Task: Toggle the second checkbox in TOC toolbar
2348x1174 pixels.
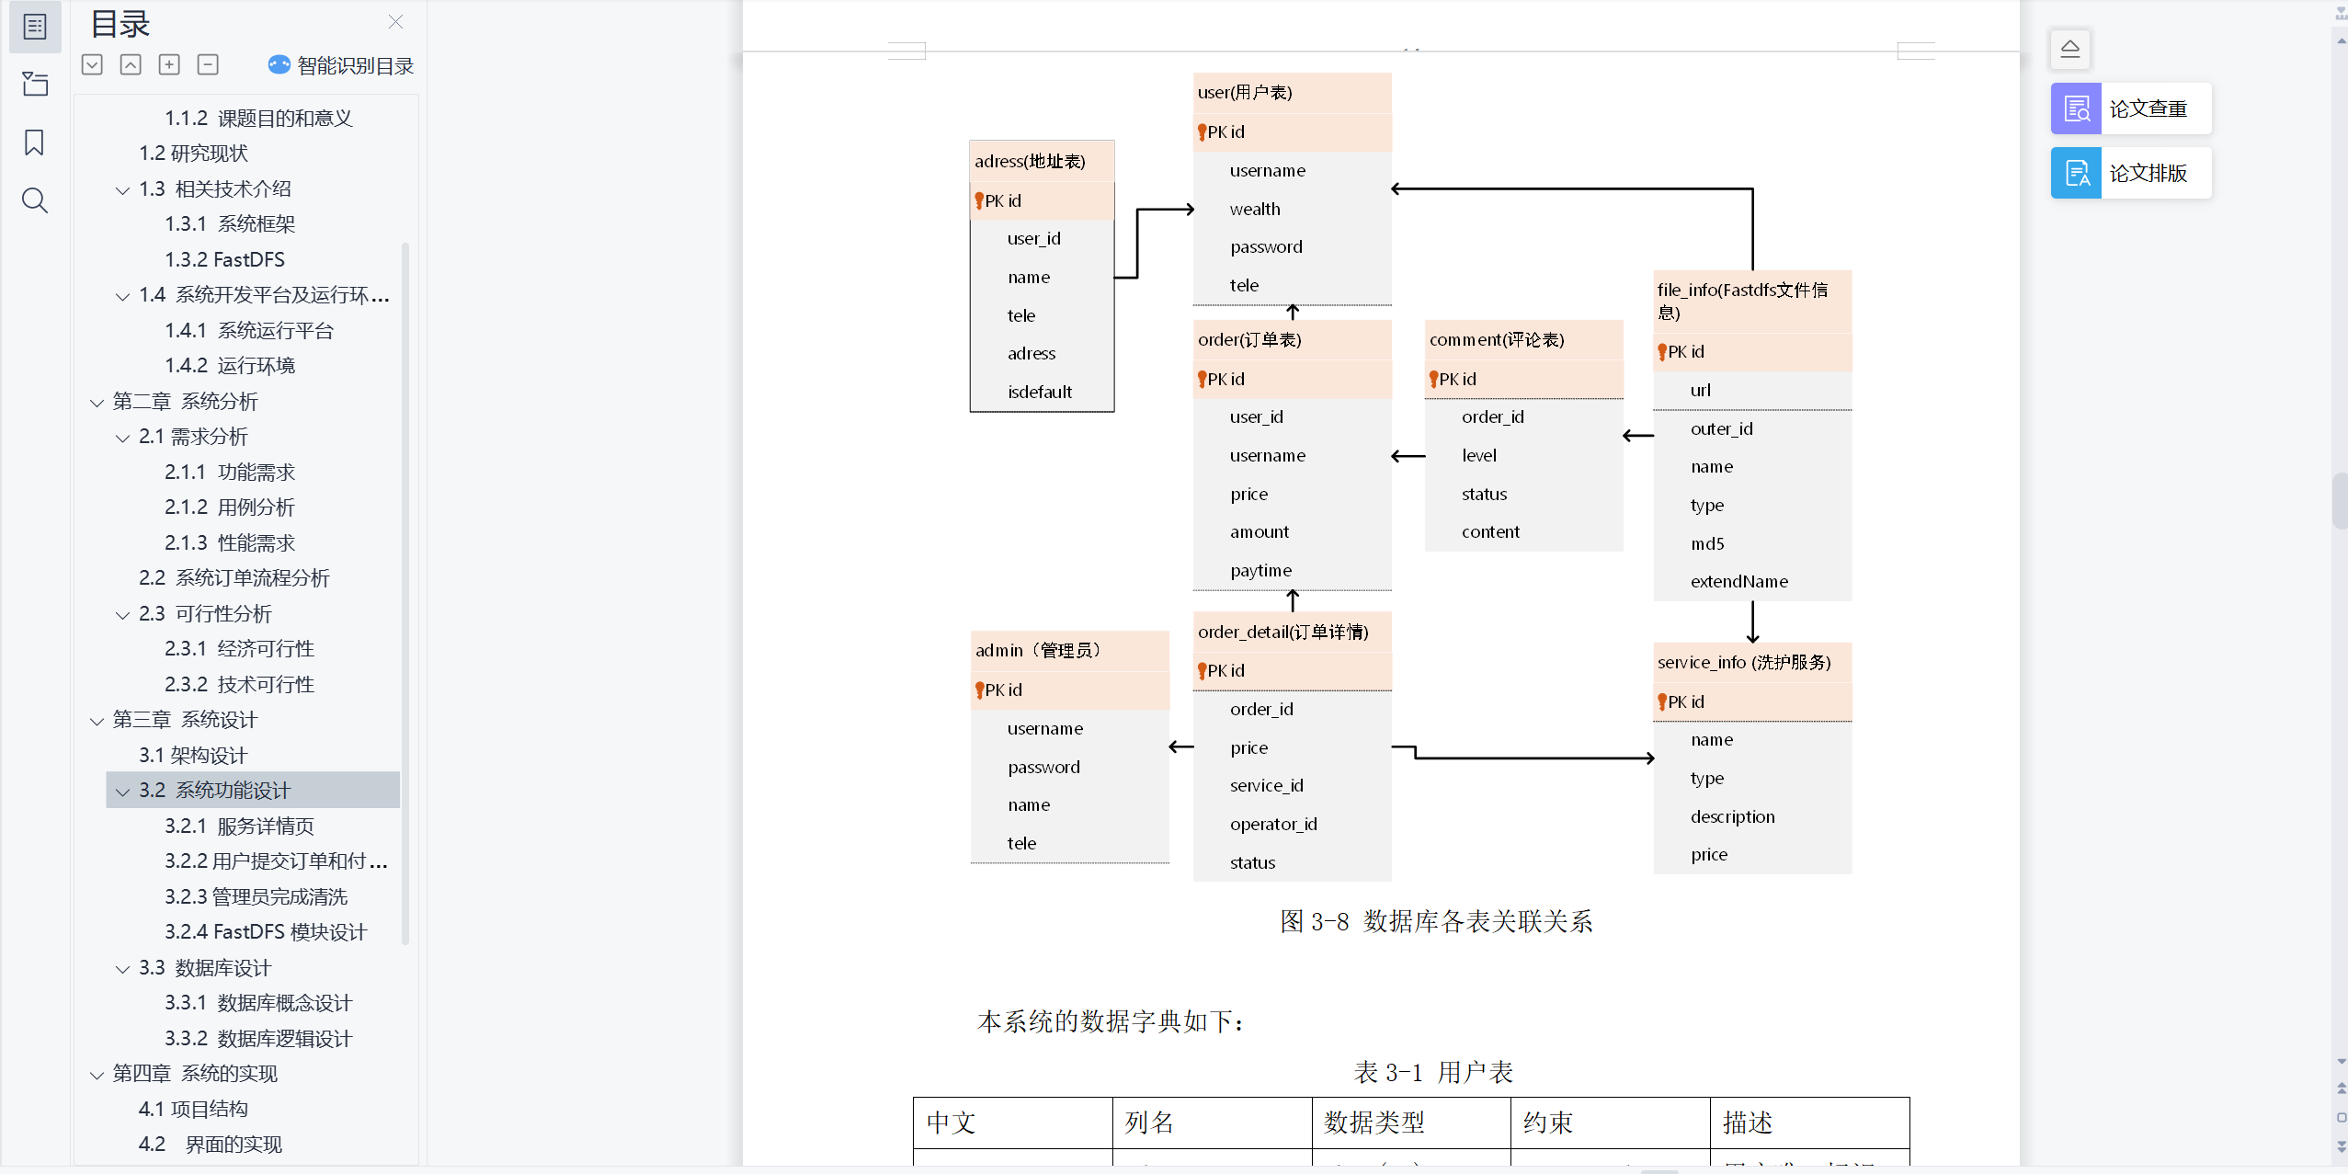Action: coord(133,66)
